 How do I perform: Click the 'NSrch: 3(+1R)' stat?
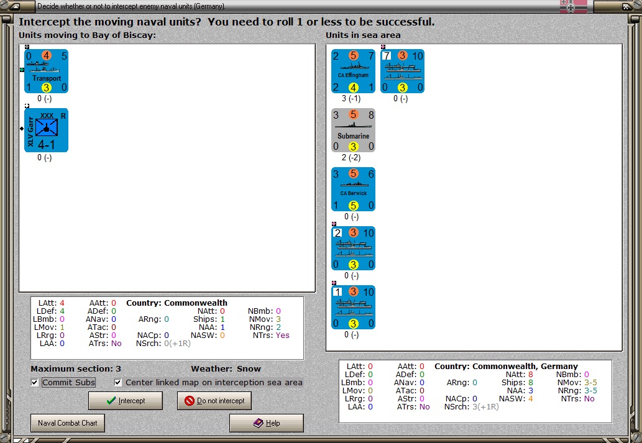pyautogui.click(x=472, y=407)
